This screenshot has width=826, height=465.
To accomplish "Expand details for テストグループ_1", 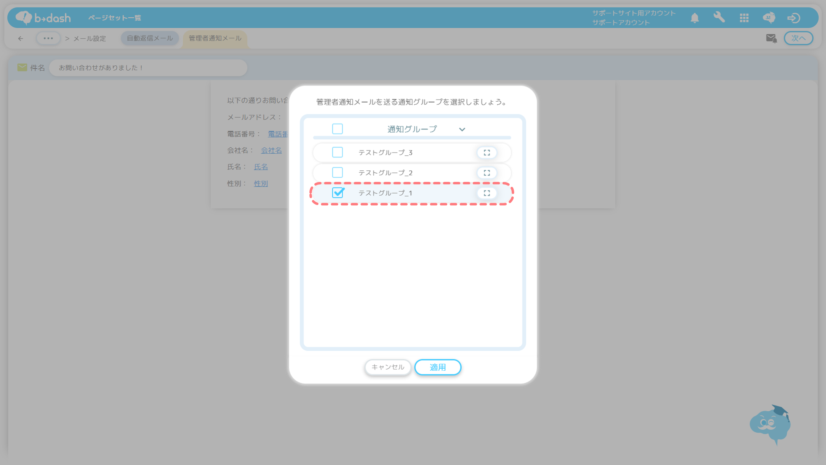I will [x=487, y=193].
